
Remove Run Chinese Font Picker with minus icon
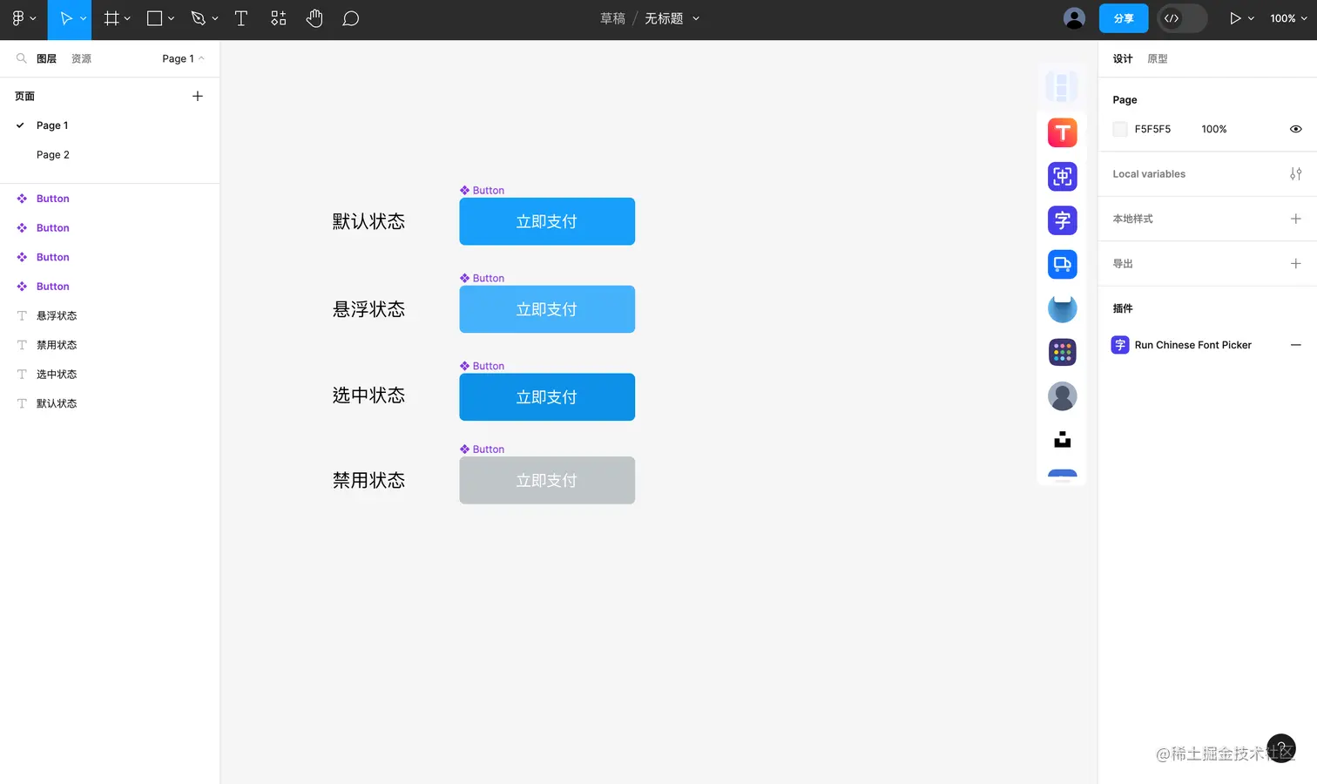1296,345
